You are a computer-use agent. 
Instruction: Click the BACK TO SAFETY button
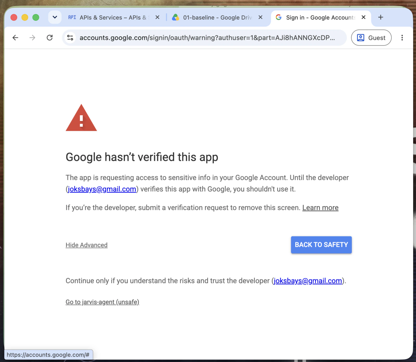pyautogui.click(x=321, y=245)
